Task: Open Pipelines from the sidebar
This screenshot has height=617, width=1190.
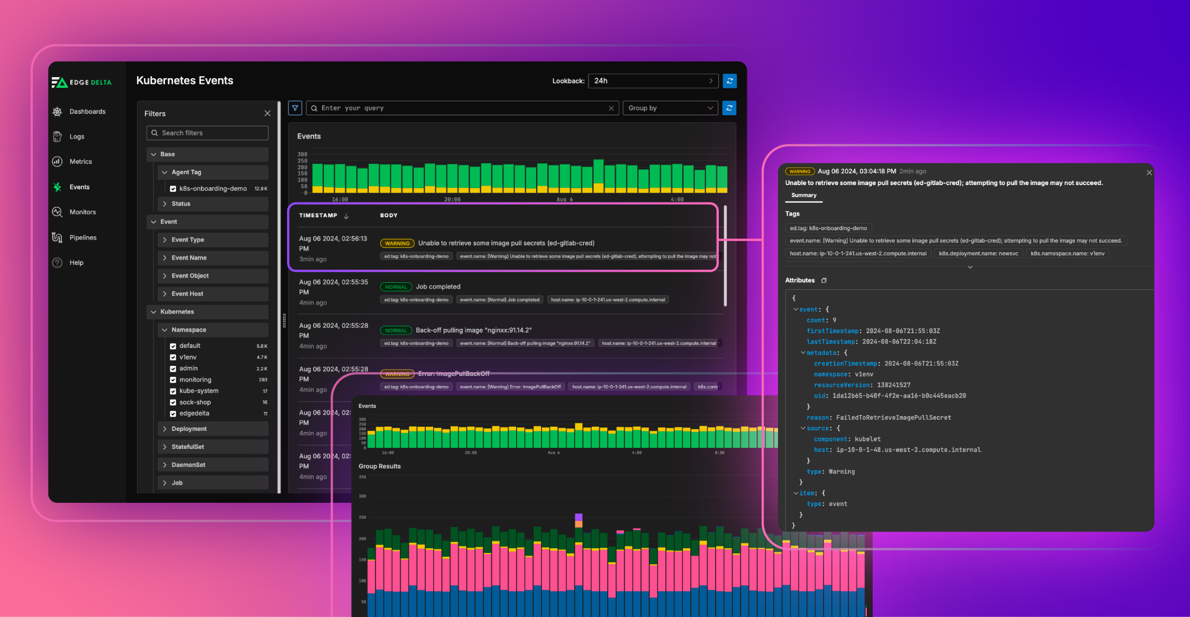Action: click(x=57, y=237)
